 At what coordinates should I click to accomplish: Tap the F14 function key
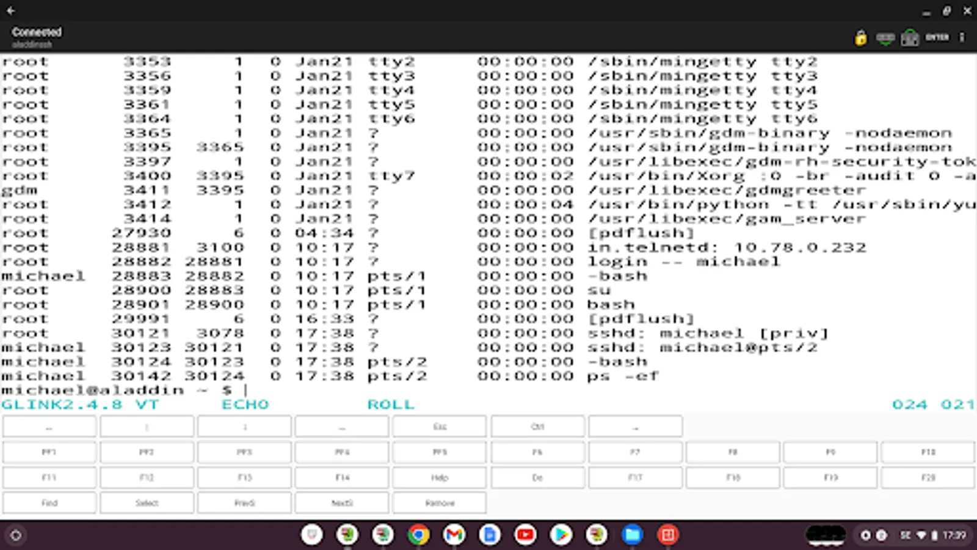[x=342, y=478]
